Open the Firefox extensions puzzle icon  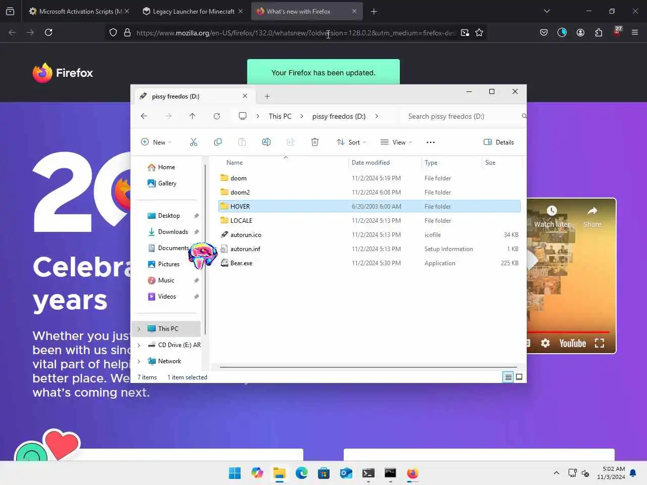coord(598,32)
